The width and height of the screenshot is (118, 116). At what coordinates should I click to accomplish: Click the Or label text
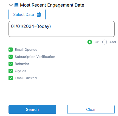97,42
